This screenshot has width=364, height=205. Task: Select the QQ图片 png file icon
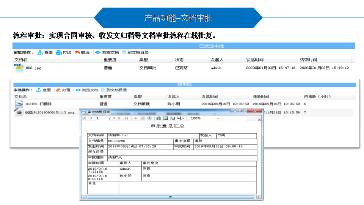tap(19, 112)
